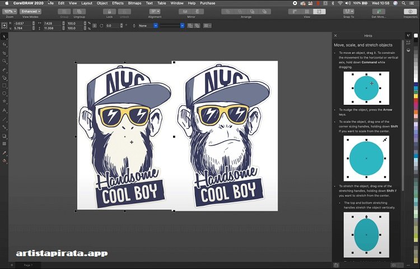420x269 pixels.
Task: Click the Lock toolbar button
Action: point(109,12)
